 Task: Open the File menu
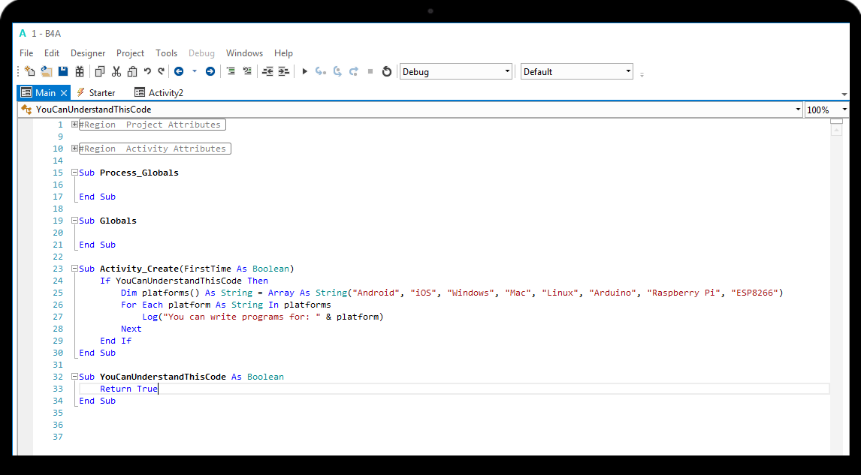(26, 53)
